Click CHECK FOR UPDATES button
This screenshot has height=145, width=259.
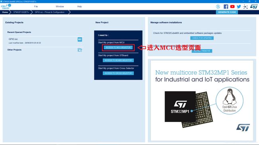[202, 38]
